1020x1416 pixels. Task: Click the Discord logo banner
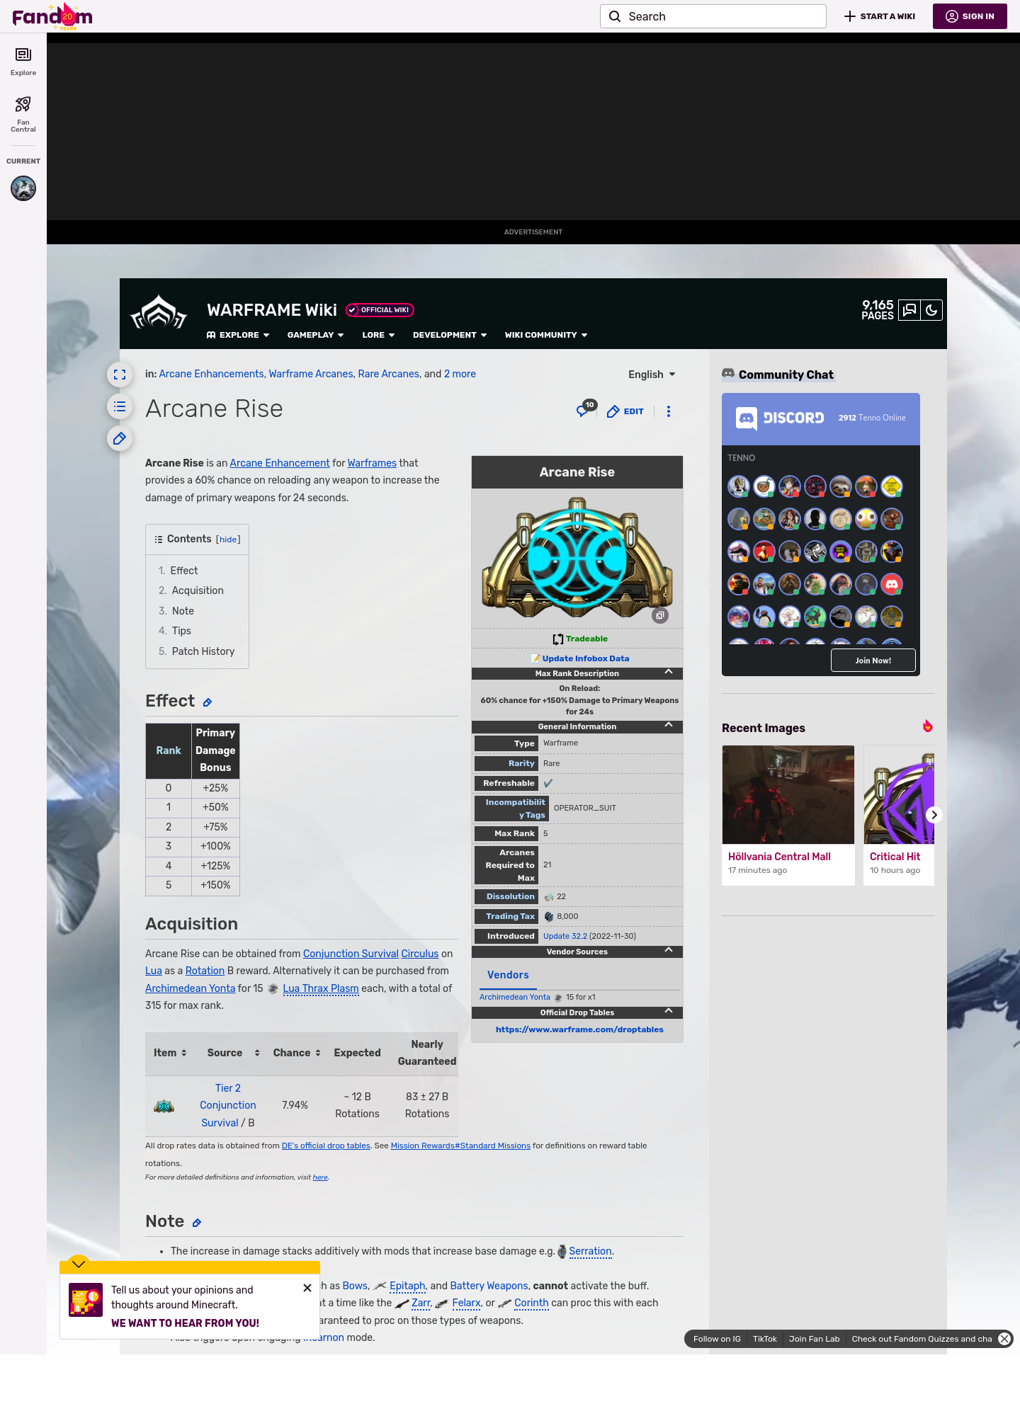[780, 418]
